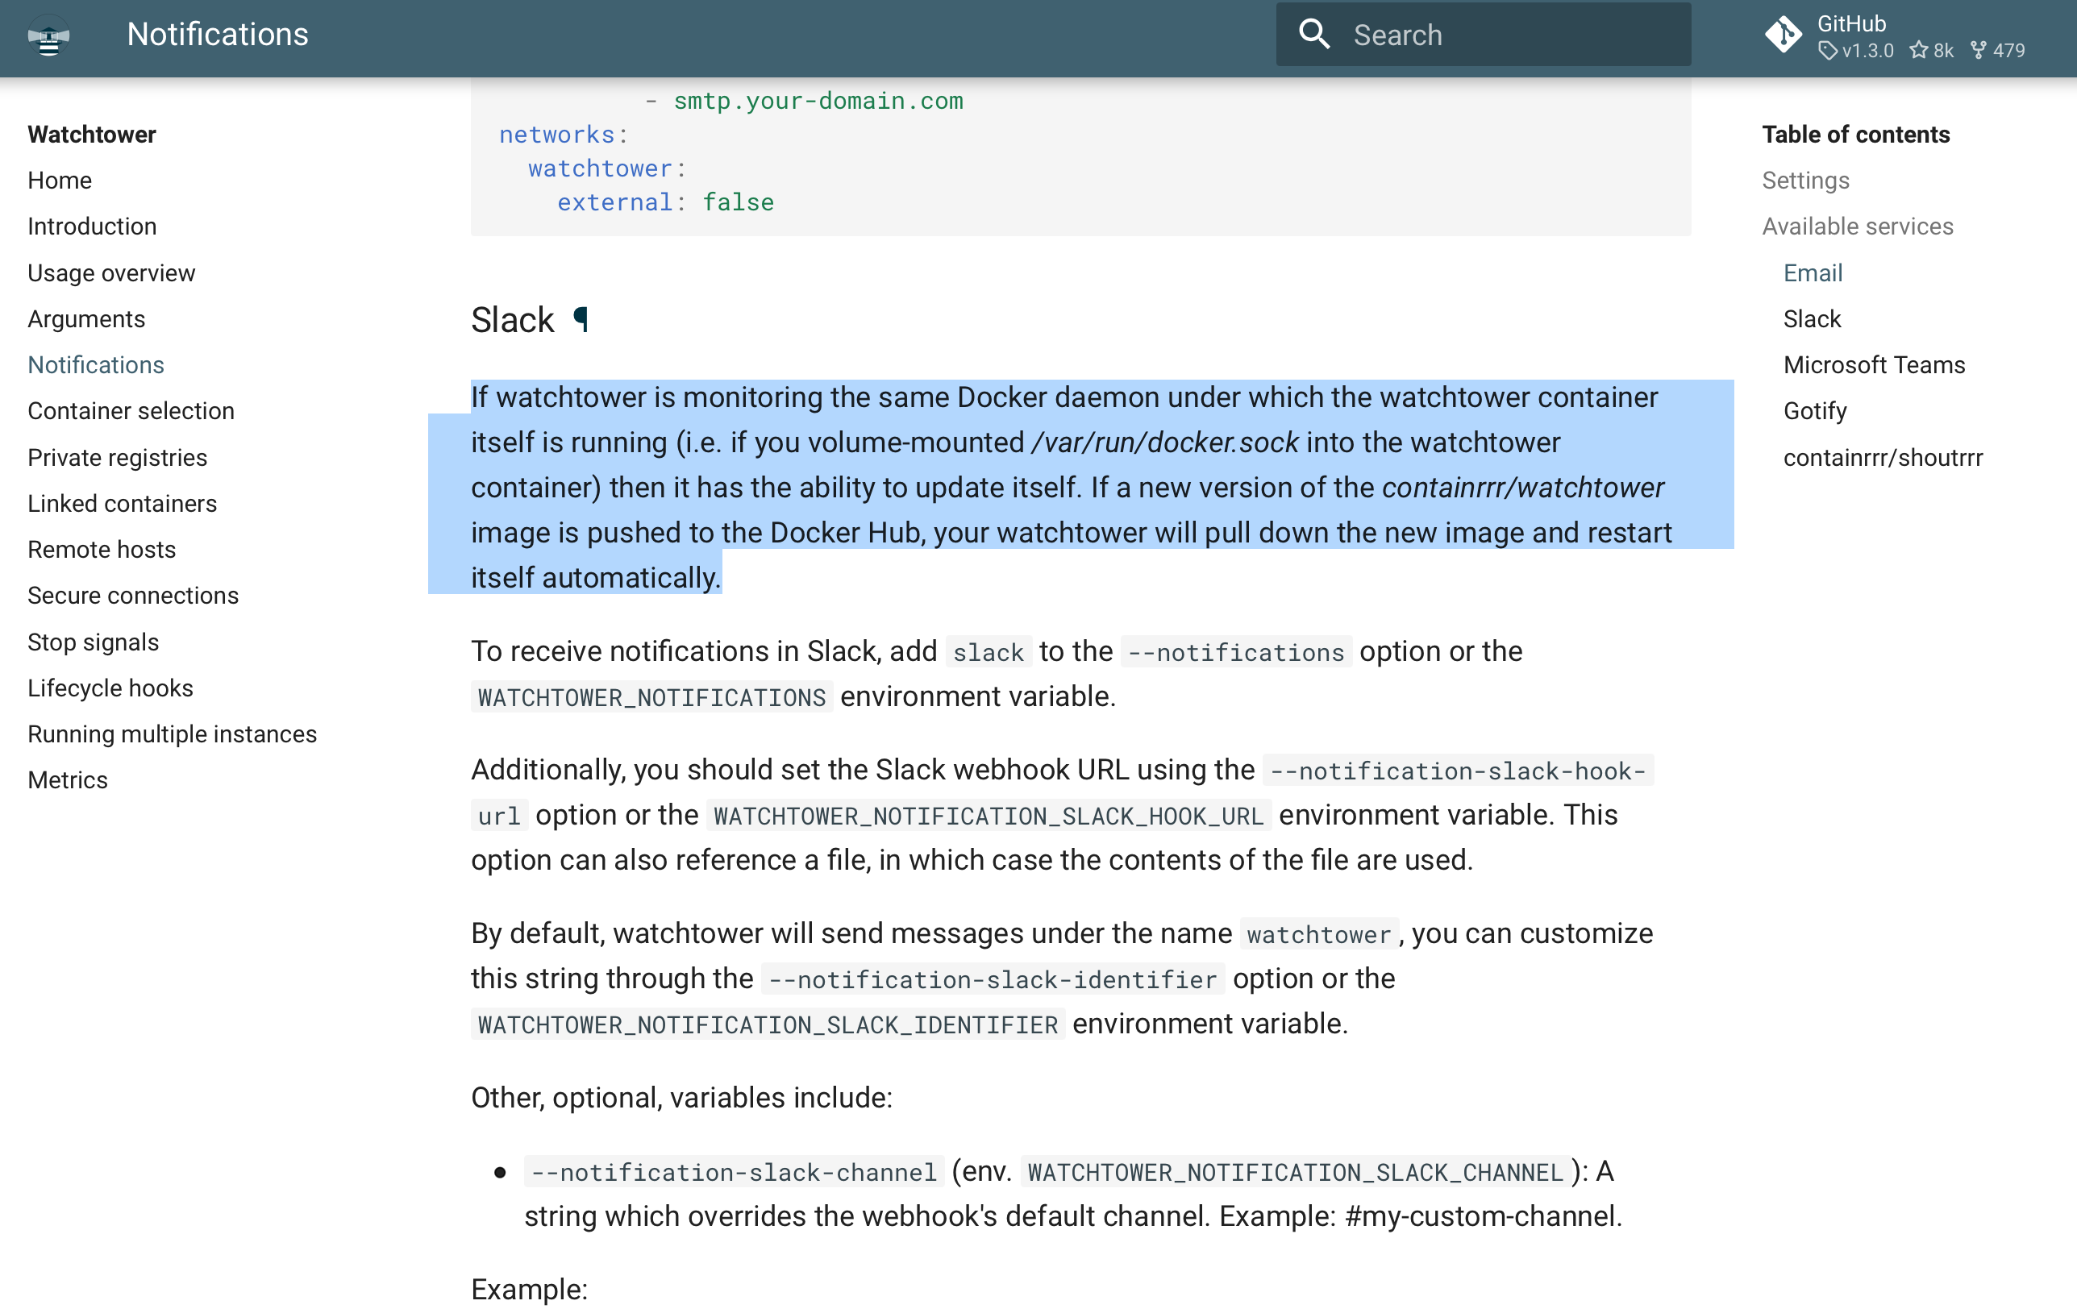
Task: Click the GitHub repository icon
Action: (1784, 35)
